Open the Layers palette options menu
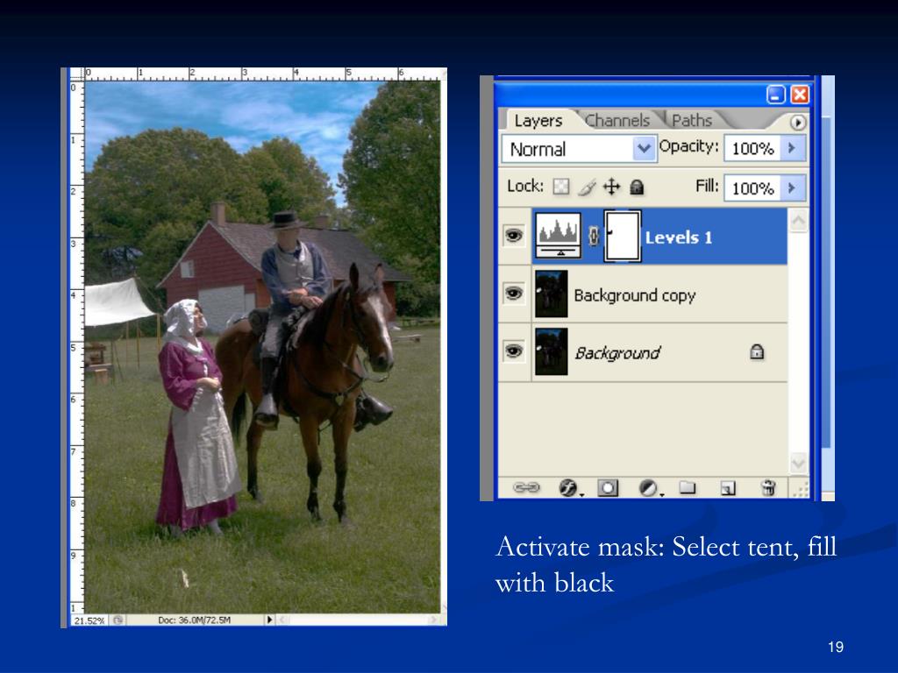 point(798,122)
